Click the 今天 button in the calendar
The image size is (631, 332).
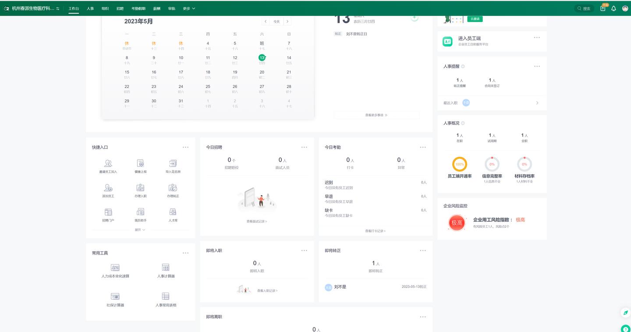click(277, 21)
